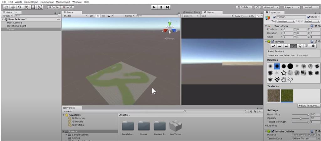Select the dirt ground texture thumbnail
The height and width of the screenshot is (141, 321).
click(273, 95)
